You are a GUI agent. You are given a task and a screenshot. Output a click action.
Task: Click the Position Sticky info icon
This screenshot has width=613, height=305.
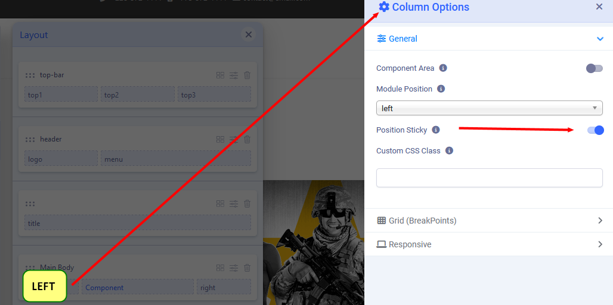tap(436, 130)
